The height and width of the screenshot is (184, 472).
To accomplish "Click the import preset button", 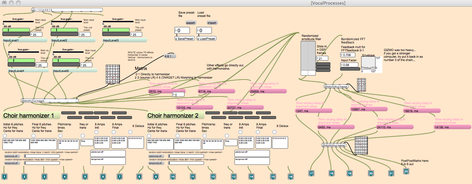I will click(212, 23).
